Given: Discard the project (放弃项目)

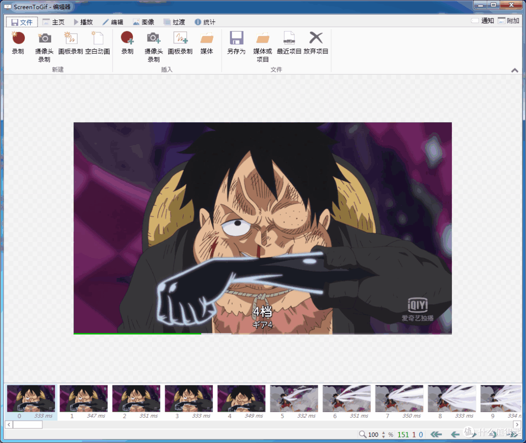Looking at the screenshot, I should pos(316,42).
